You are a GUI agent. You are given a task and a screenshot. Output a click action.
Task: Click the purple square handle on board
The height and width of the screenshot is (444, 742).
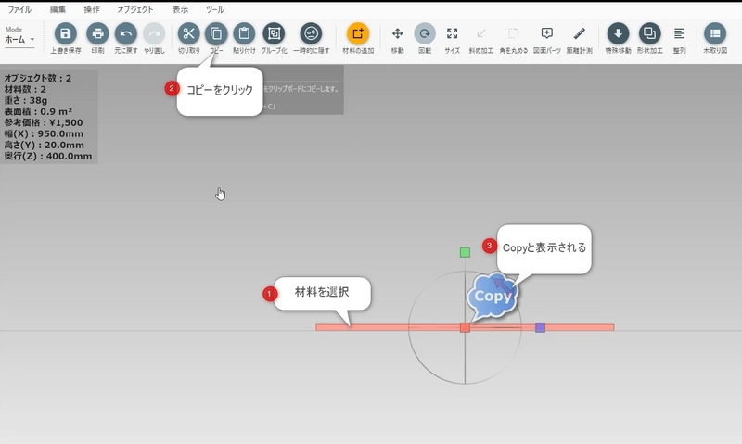pos(540,327)
